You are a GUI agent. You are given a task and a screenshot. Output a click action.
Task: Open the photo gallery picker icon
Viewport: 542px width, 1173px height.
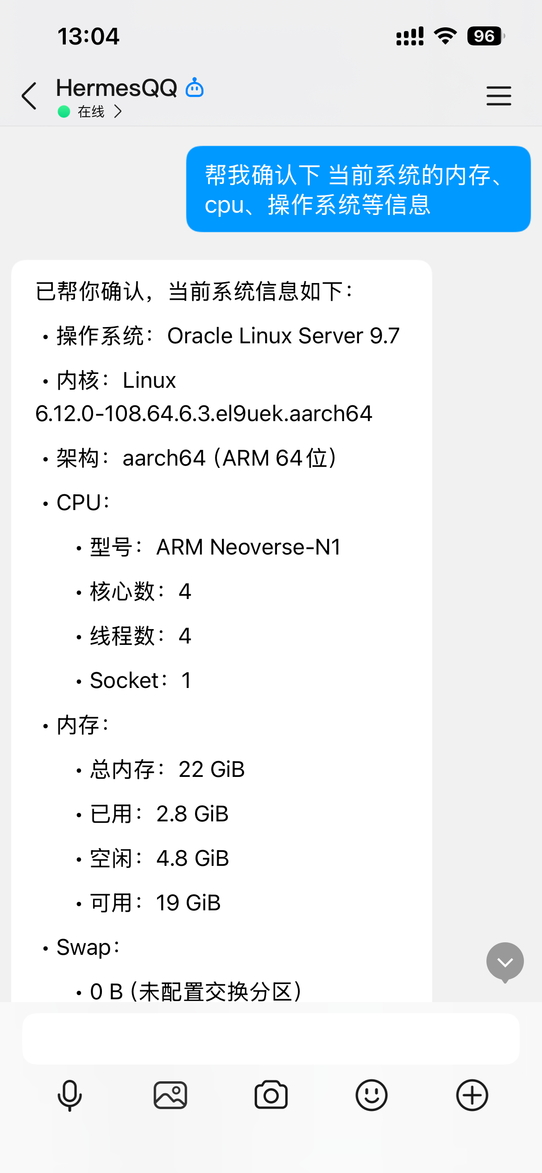click(x=170, y=1095)
